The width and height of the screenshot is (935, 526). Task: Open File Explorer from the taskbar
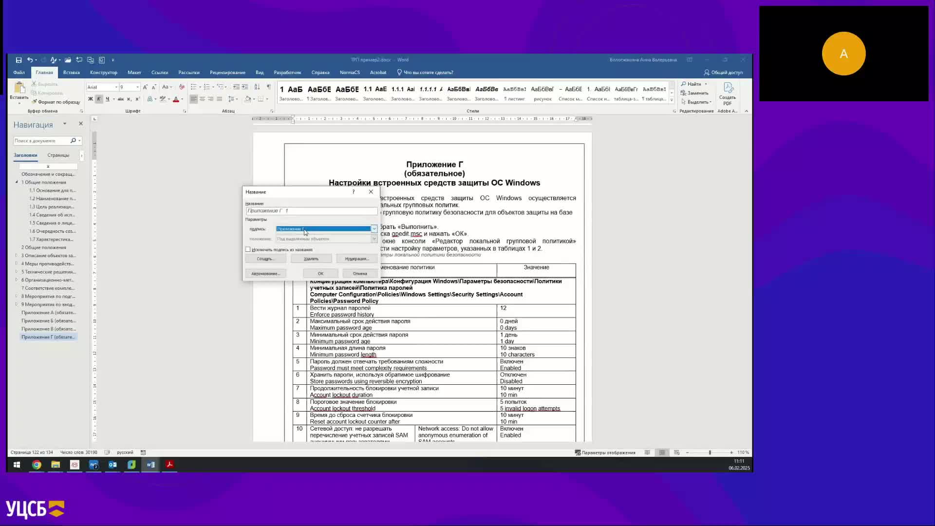tap(56, 465)
